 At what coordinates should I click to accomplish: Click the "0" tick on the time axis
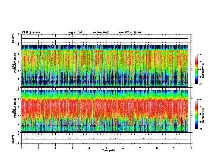(21, 148)
